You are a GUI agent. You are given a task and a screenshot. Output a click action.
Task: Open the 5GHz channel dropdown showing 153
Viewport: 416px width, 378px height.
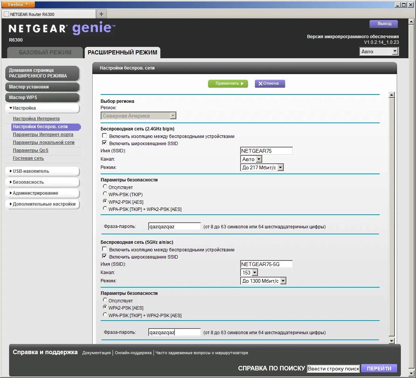249,273
